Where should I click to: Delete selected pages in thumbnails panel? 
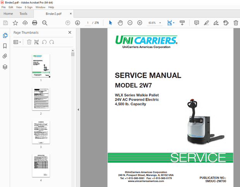(29, 42)
